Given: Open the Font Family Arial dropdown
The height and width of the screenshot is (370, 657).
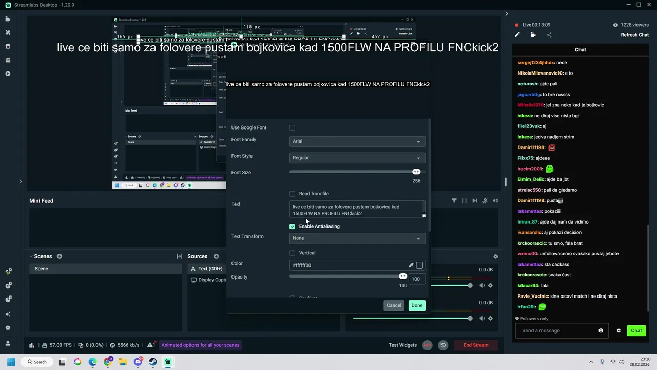Looking at the screenshot, I should tap(357, 141).
